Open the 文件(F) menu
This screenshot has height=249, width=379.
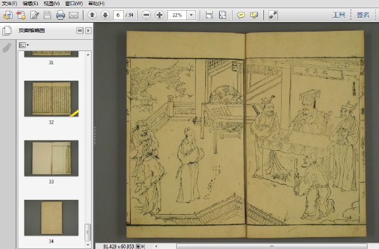pyautogui.click(x=9, y=3)
